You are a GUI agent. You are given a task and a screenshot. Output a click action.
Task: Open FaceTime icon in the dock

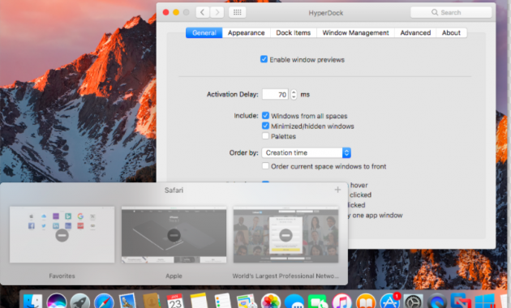[x=318, y=302]
